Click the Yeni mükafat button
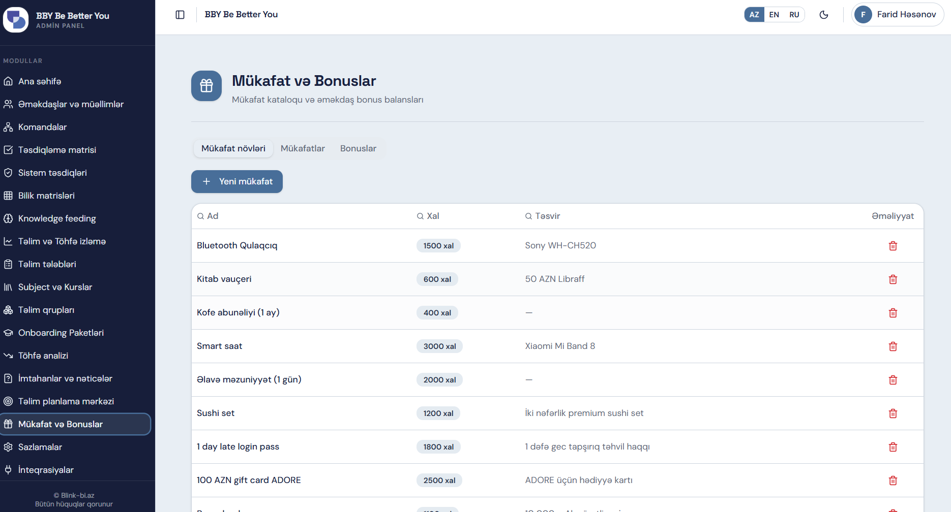The height and width of the screenshot is (512, 951). click(x=237, y=181)
